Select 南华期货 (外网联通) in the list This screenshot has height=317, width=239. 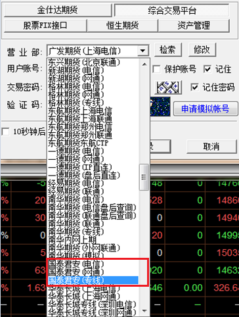(x=93, y=248)
